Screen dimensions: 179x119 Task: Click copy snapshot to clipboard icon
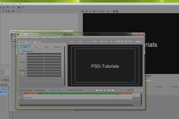point(114,11)
